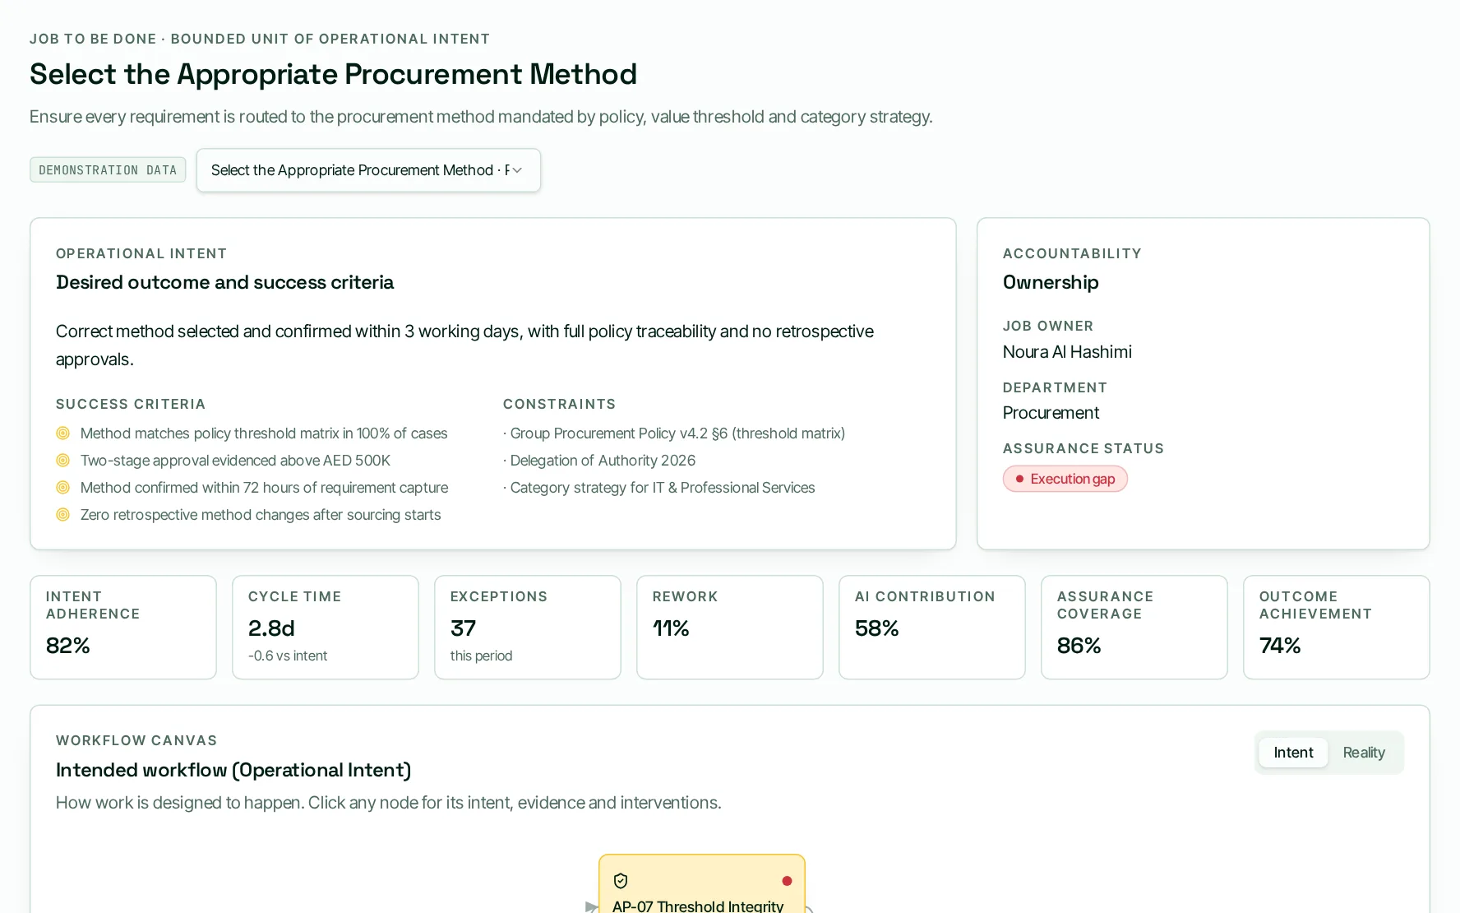The height and width of the screenshot is (913, 1460).
Task: Click 'Intended workflow (Operational Intent)' heading
Action: [x=233, y=770]
